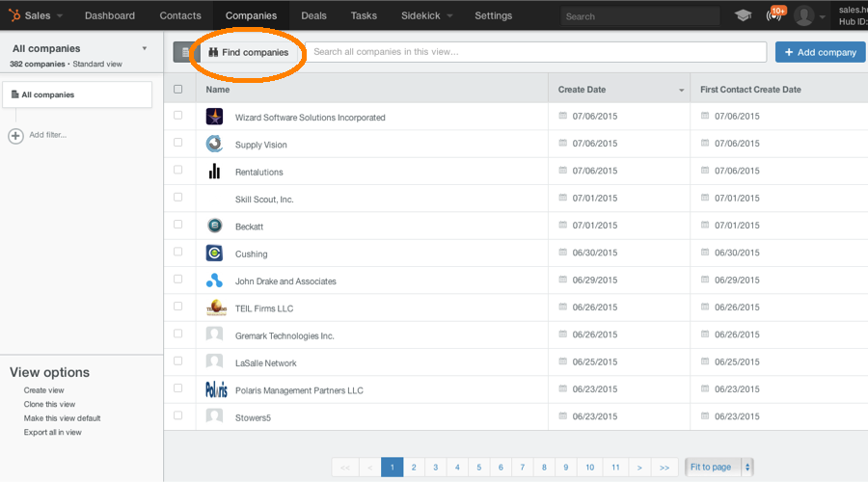Screen dimensions: 868x482
Task: Go to page 11 of results
Action: click(615, 468)
